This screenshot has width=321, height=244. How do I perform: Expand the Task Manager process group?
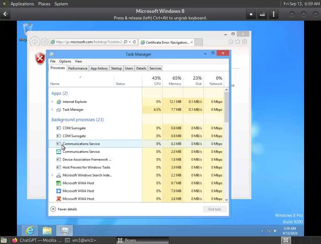(x=52, y=109)
